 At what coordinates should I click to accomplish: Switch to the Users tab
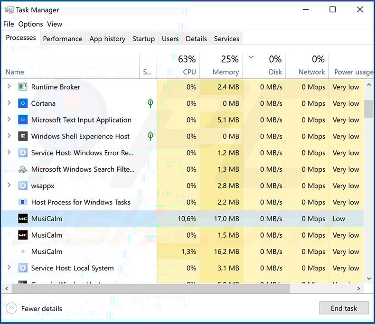pos(170,39)
